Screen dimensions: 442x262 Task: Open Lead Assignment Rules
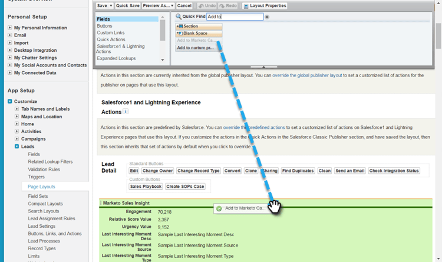click(51, 218)
